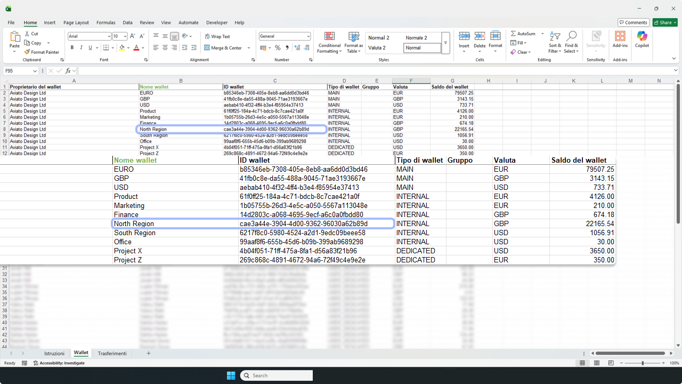Select Top Align icon
This screenshot has height=384, width=682.
tap(156, 36)
